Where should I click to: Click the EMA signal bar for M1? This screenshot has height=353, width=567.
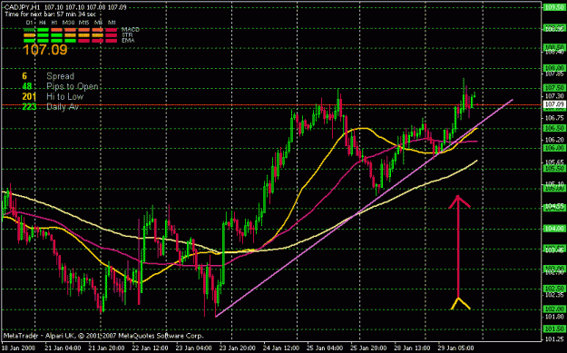[x=112, y=41]
